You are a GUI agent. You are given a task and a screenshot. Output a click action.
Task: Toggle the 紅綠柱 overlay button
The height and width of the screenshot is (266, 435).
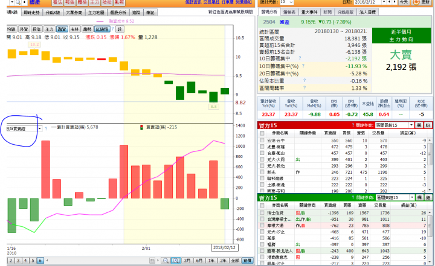(102, 29)
